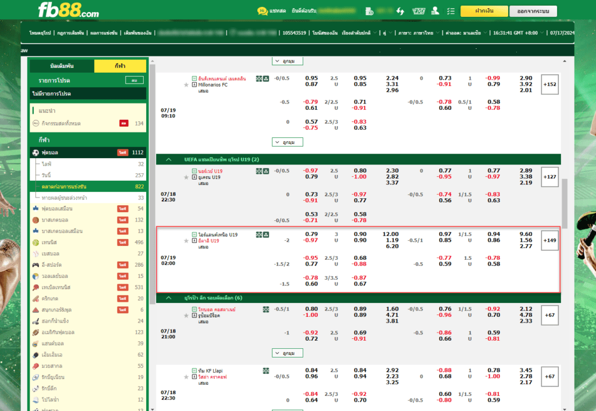Click the coins balance icon in header
Screen dimensions: 596x411
(x=369, y=11)
